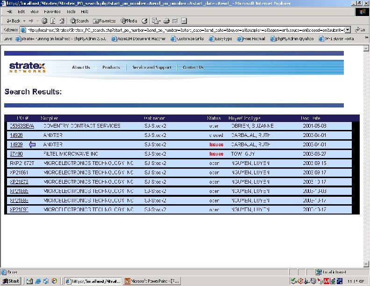Stop loading the page
The image size is (370, 286).
pos(44,21)
